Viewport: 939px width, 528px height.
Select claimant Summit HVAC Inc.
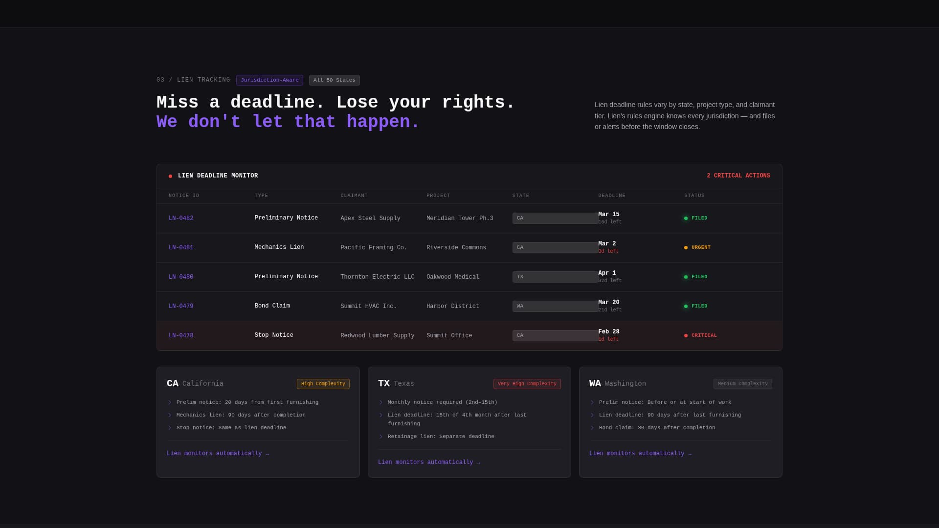click(368, 307)
